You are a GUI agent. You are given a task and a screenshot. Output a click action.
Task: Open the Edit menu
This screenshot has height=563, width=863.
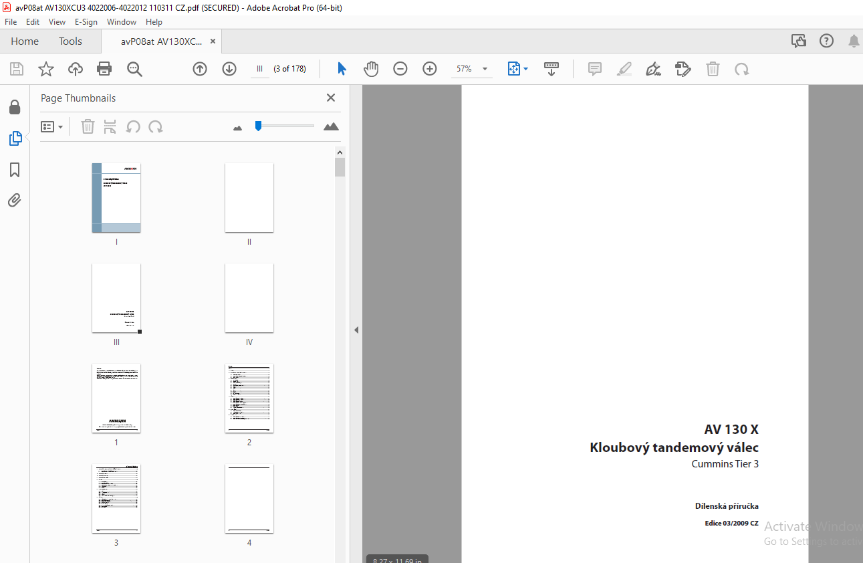[x=33, y=22]
